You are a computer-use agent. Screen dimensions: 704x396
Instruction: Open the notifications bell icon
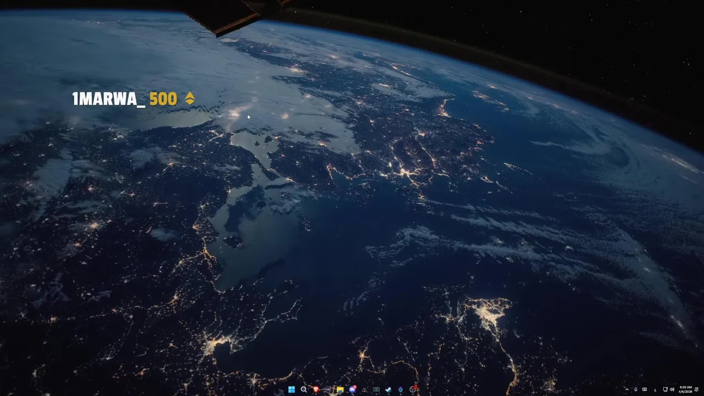696,389
